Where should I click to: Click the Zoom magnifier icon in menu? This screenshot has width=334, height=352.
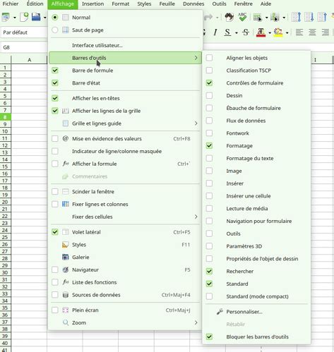tap(66, 322)
